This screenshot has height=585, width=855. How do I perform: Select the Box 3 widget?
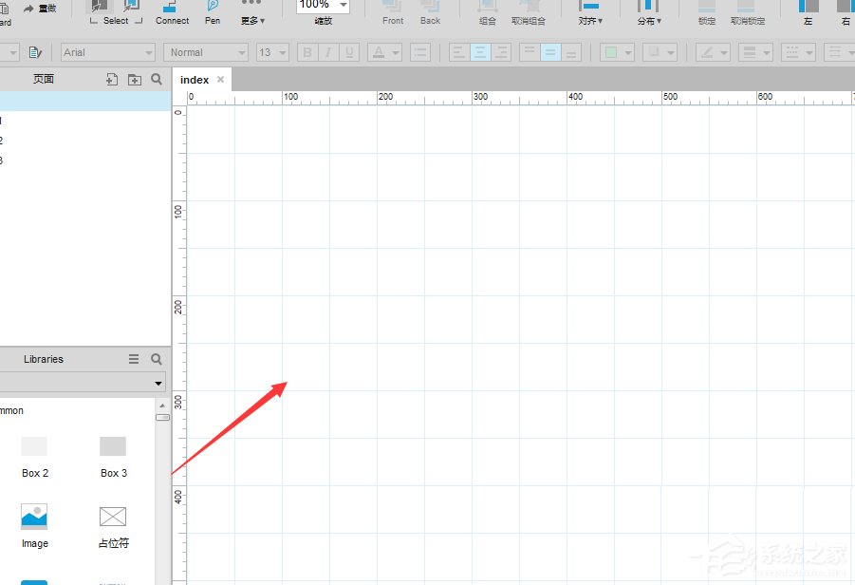(114, 458)
